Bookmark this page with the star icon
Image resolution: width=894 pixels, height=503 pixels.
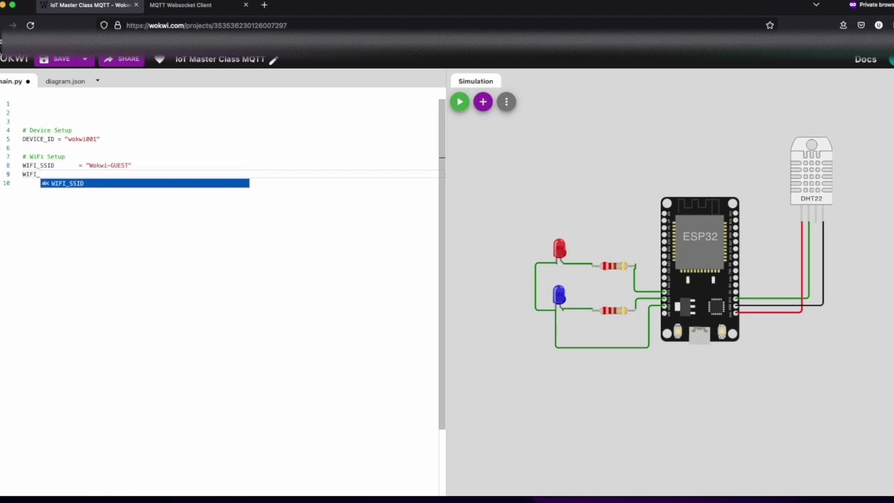770,25
